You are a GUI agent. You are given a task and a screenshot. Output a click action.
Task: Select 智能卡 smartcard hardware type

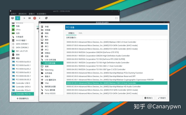point(52,76)
